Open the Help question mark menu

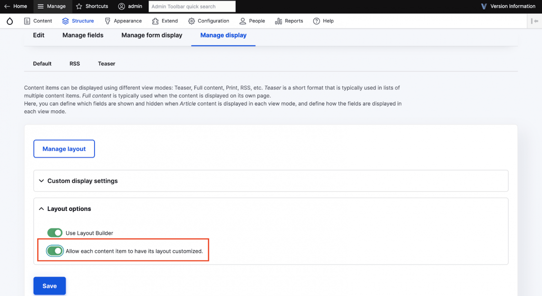point(323,21)
